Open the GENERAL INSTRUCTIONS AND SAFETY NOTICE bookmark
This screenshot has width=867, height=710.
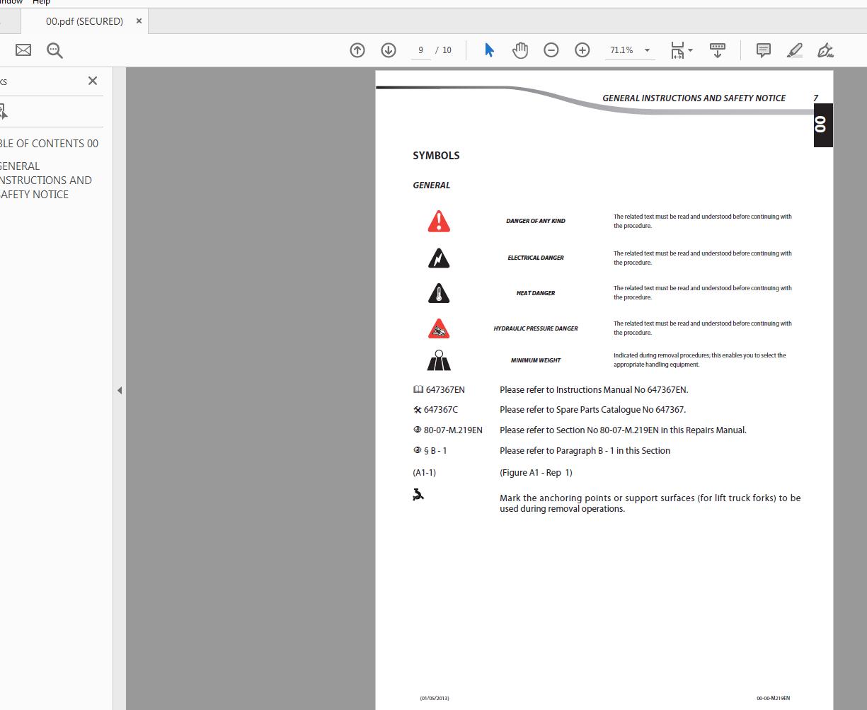tap(47, 180)
